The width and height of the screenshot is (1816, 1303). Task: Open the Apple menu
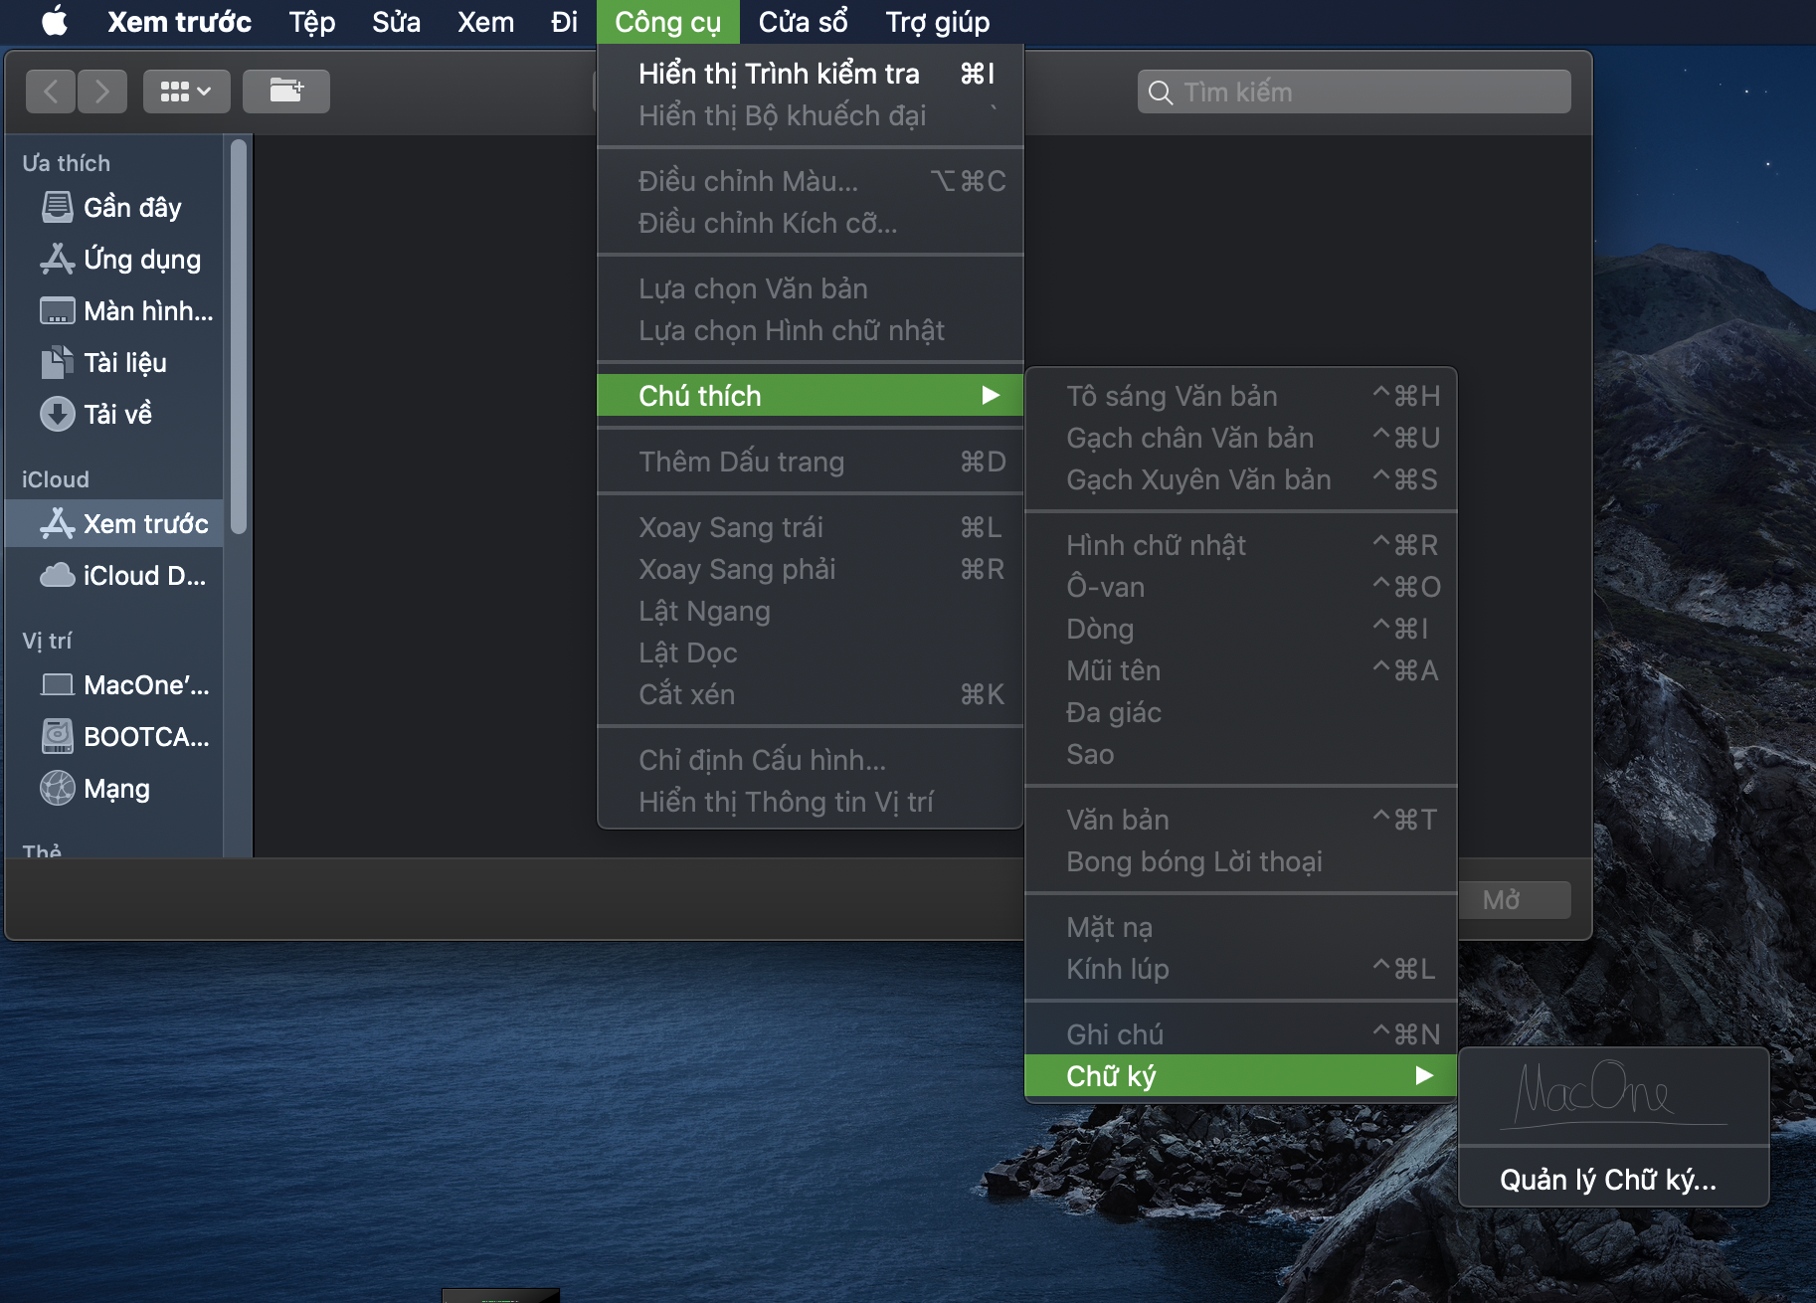point(55,21)
